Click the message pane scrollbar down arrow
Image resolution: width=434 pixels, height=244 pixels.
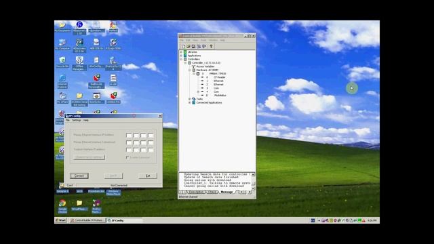[253, 188]
